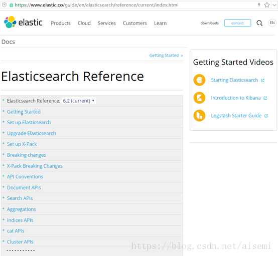Expand the Set up X-Pack section
This screenshot has height=256, width=278.
tap(4, 143)
